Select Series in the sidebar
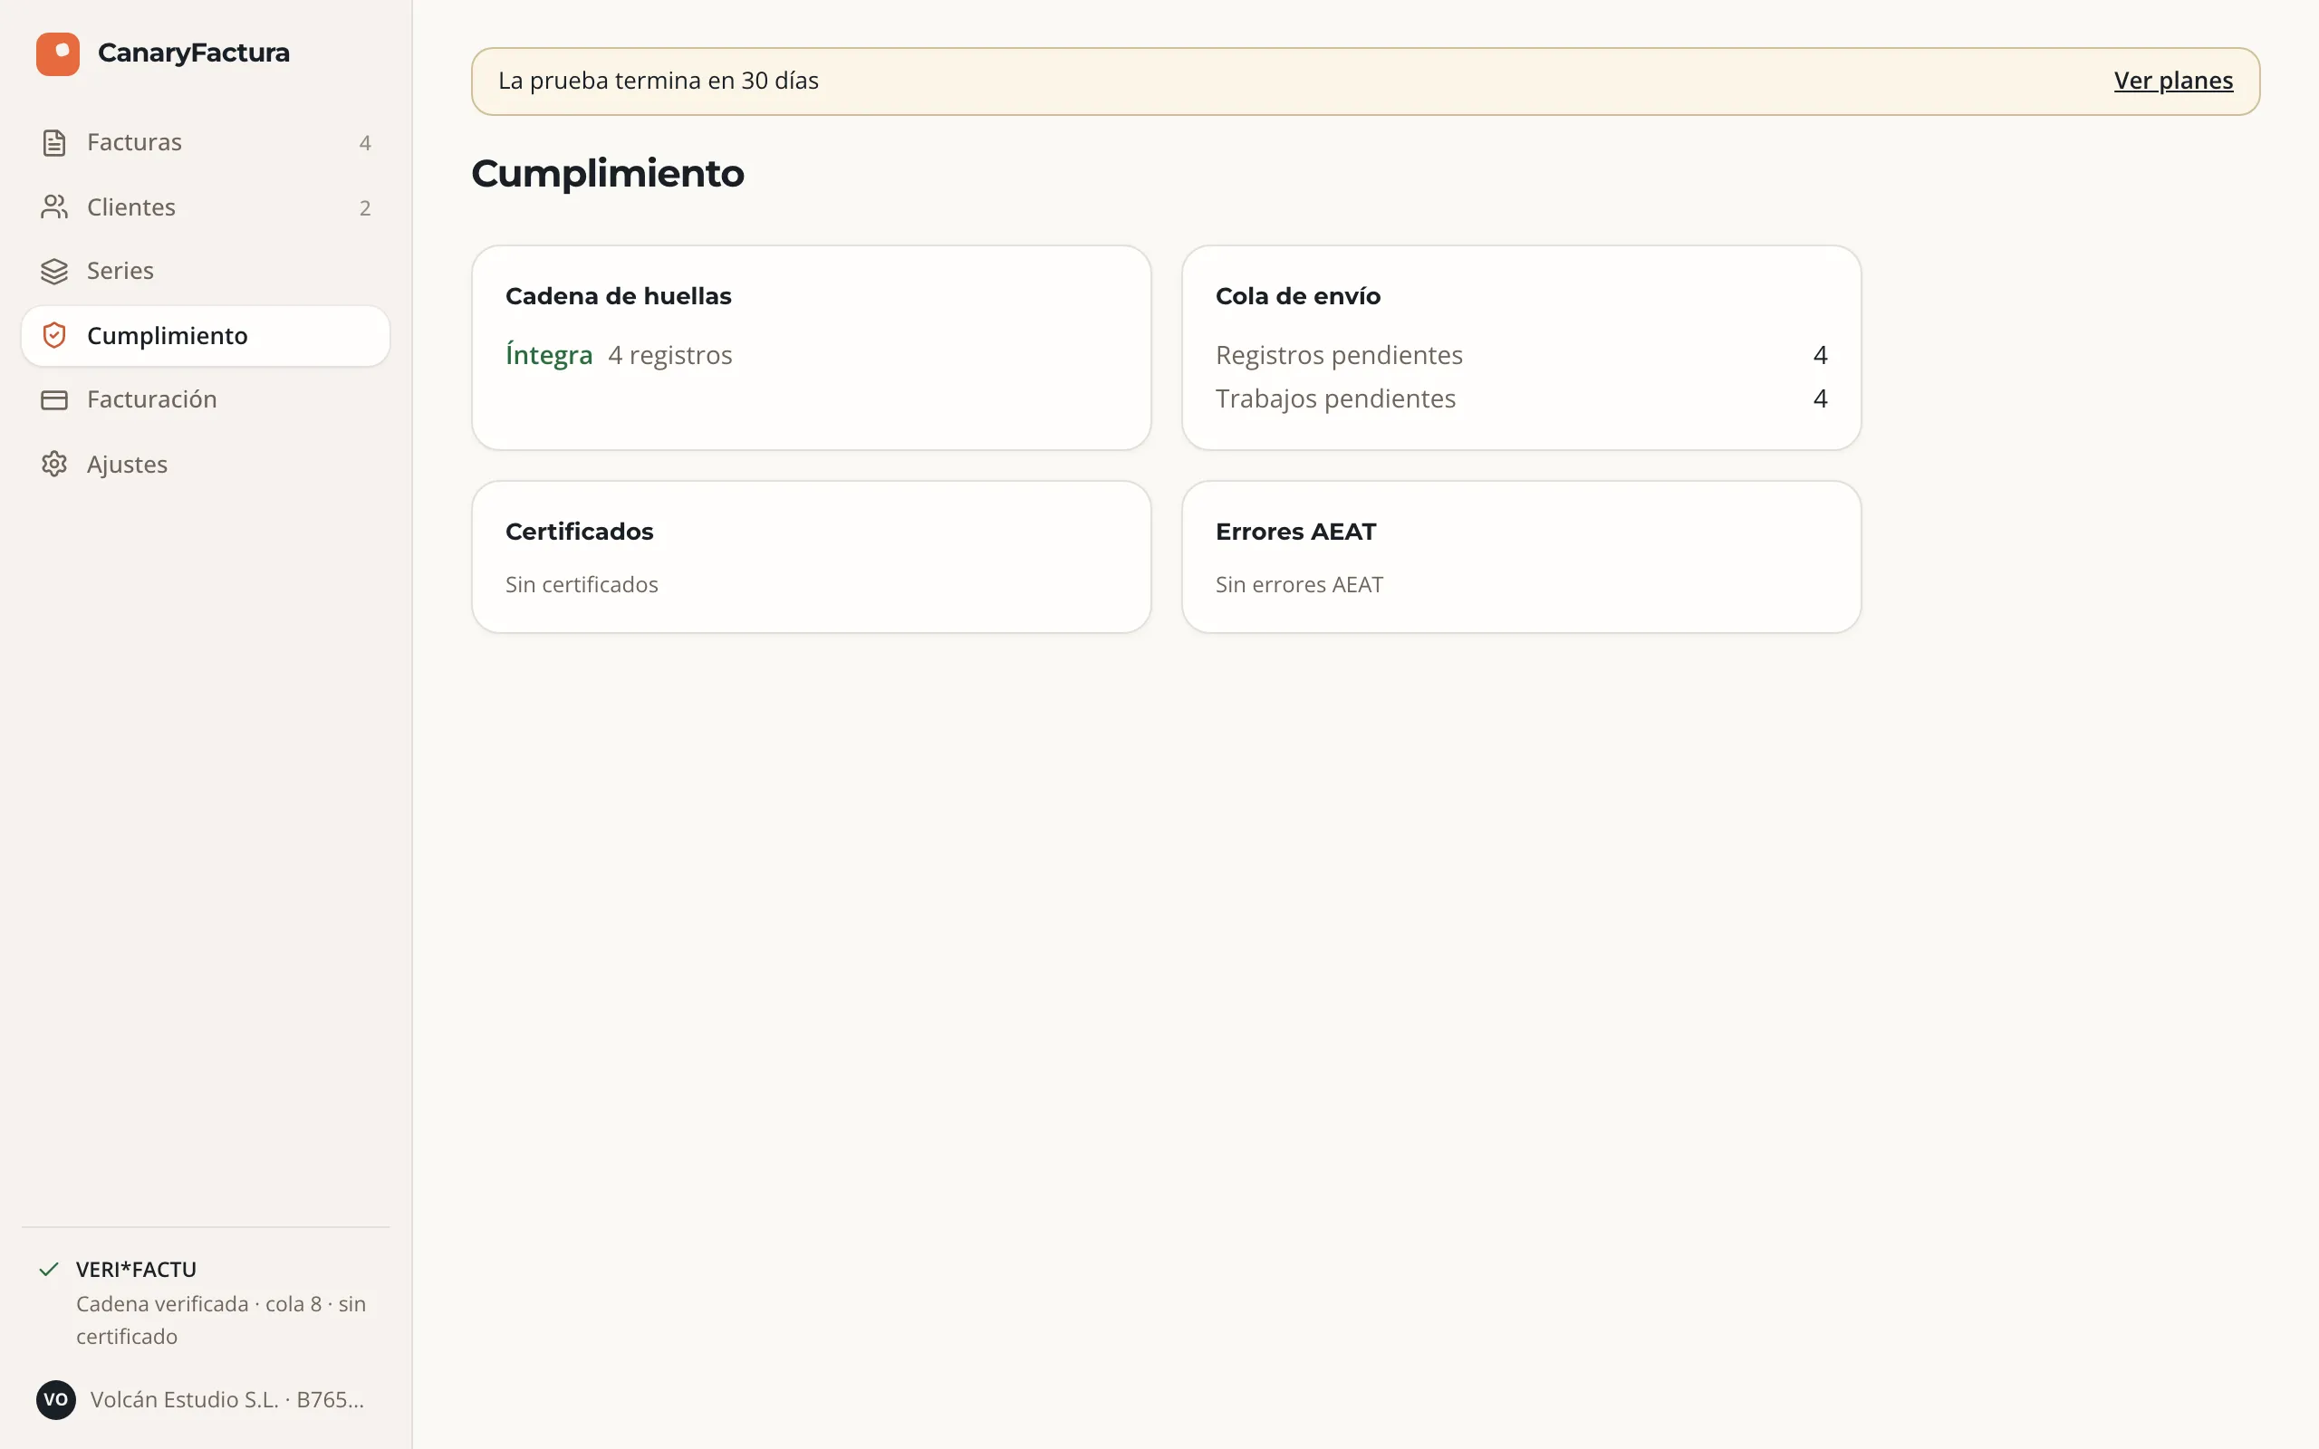Screen dimensions: 2319x1449 pyautogui.click(x=205, y=271)
